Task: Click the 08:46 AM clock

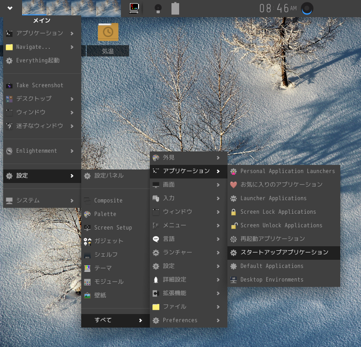Action: tap(278, 9)
